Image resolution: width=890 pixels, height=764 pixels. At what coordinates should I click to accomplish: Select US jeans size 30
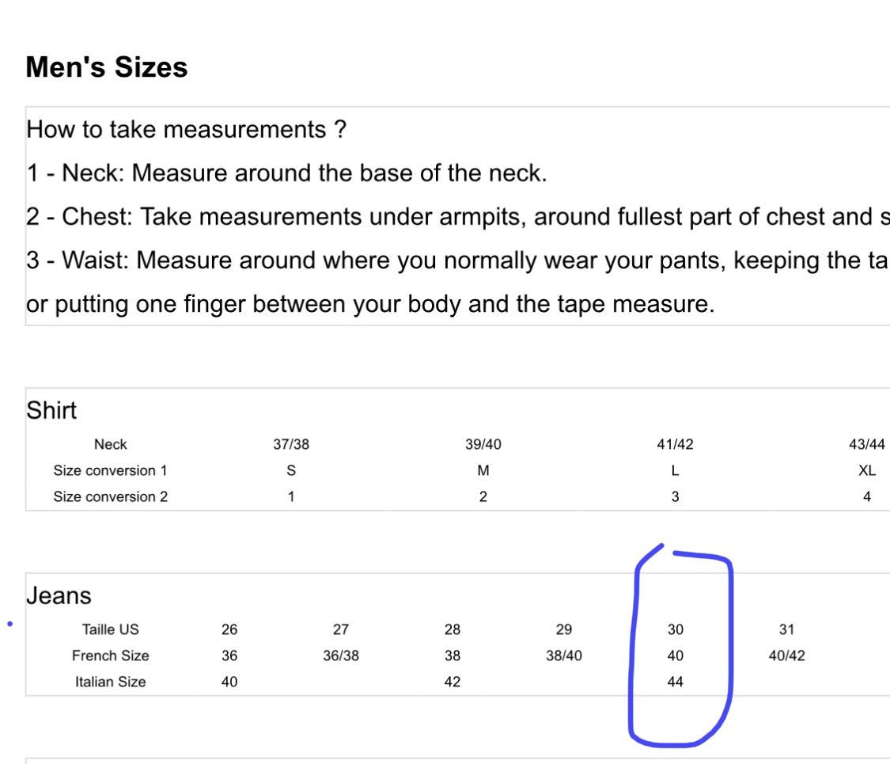pos(676,629)
